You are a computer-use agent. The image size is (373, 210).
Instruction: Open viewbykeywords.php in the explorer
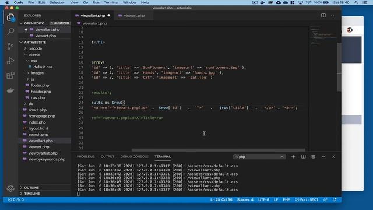[x=47, y=159]
